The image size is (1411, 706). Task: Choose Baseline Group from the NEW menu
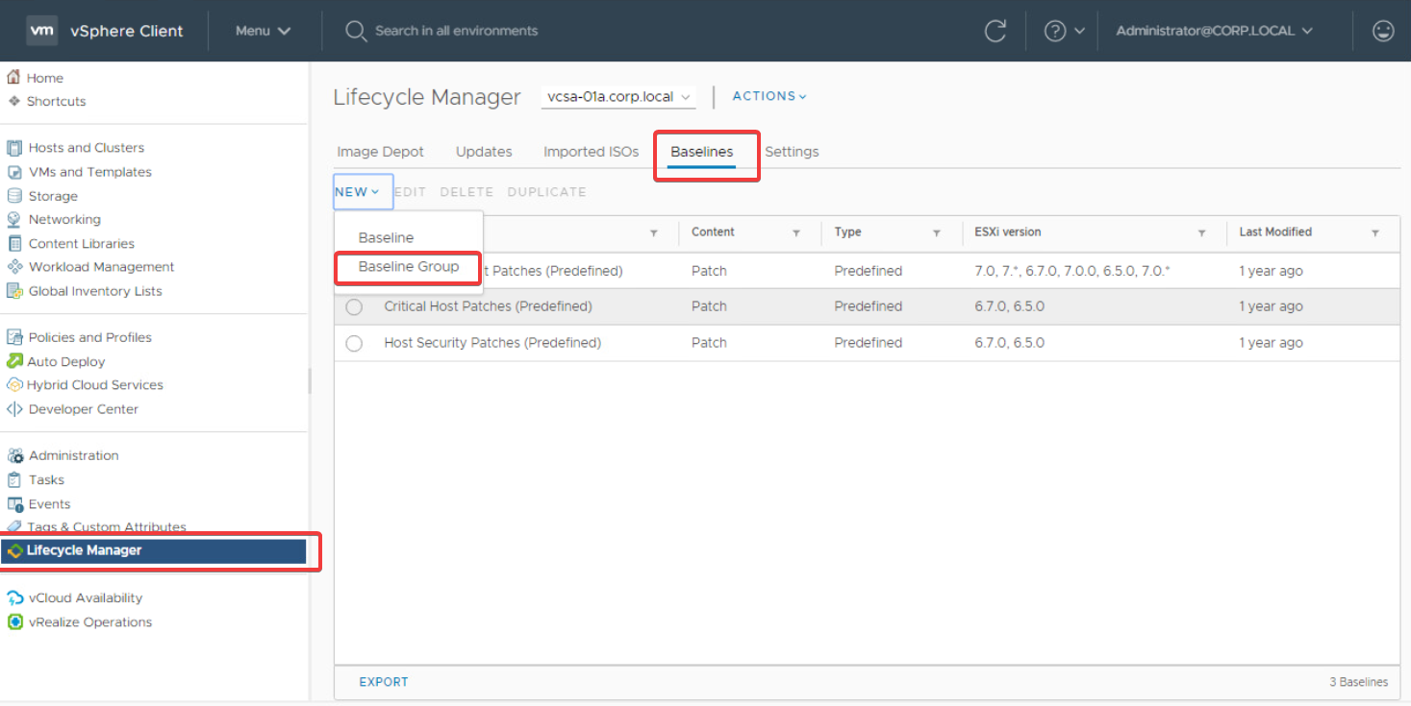[x=409, y=266]
